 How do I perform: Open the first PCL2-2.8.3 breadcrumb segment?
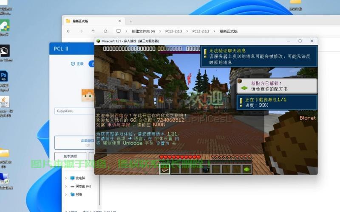pos(173,31)
